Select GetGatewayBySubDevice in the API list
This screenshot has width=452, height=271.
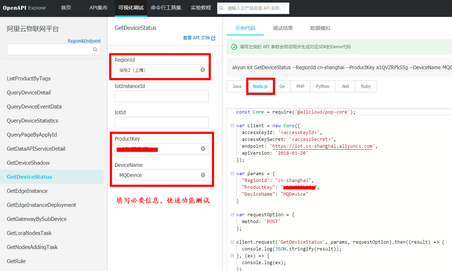click(x=37, y=219)
